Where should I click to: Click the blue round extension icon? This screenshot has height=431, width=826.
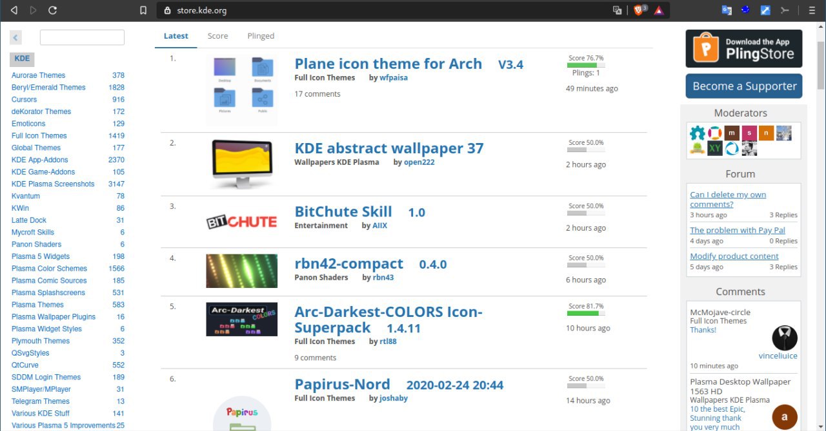pyautogui.click(x=746, y=10)
